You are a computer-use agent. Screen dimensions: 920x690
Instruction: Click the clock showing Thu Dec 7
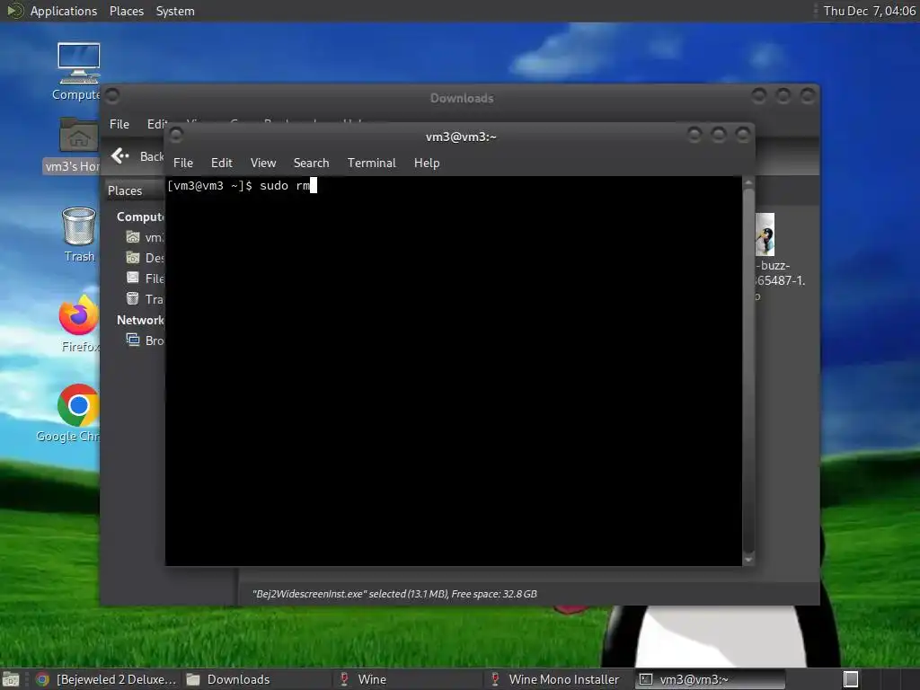click(x=869, y=11)
